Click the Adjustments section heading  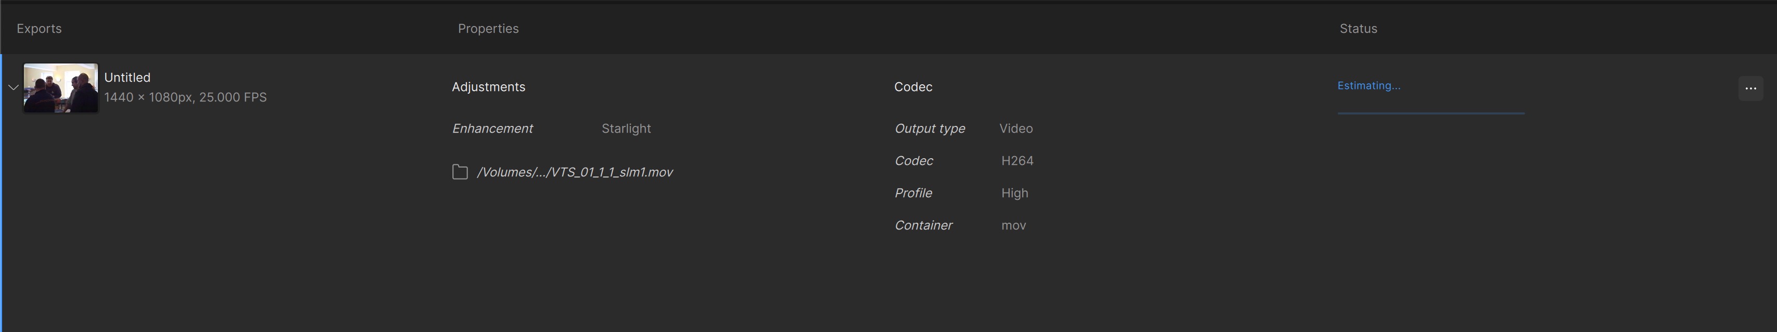click(x=488, y=87)
